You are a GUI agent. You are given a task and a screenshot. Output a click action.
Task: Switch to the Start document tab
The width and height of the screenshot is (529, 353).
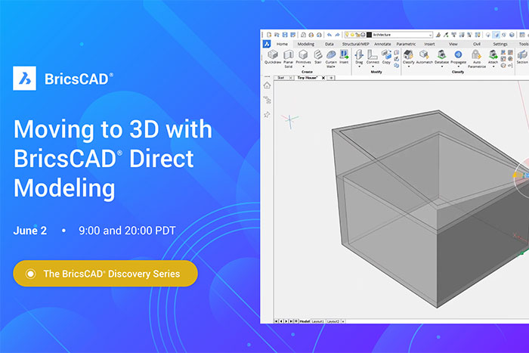(280, 78)
